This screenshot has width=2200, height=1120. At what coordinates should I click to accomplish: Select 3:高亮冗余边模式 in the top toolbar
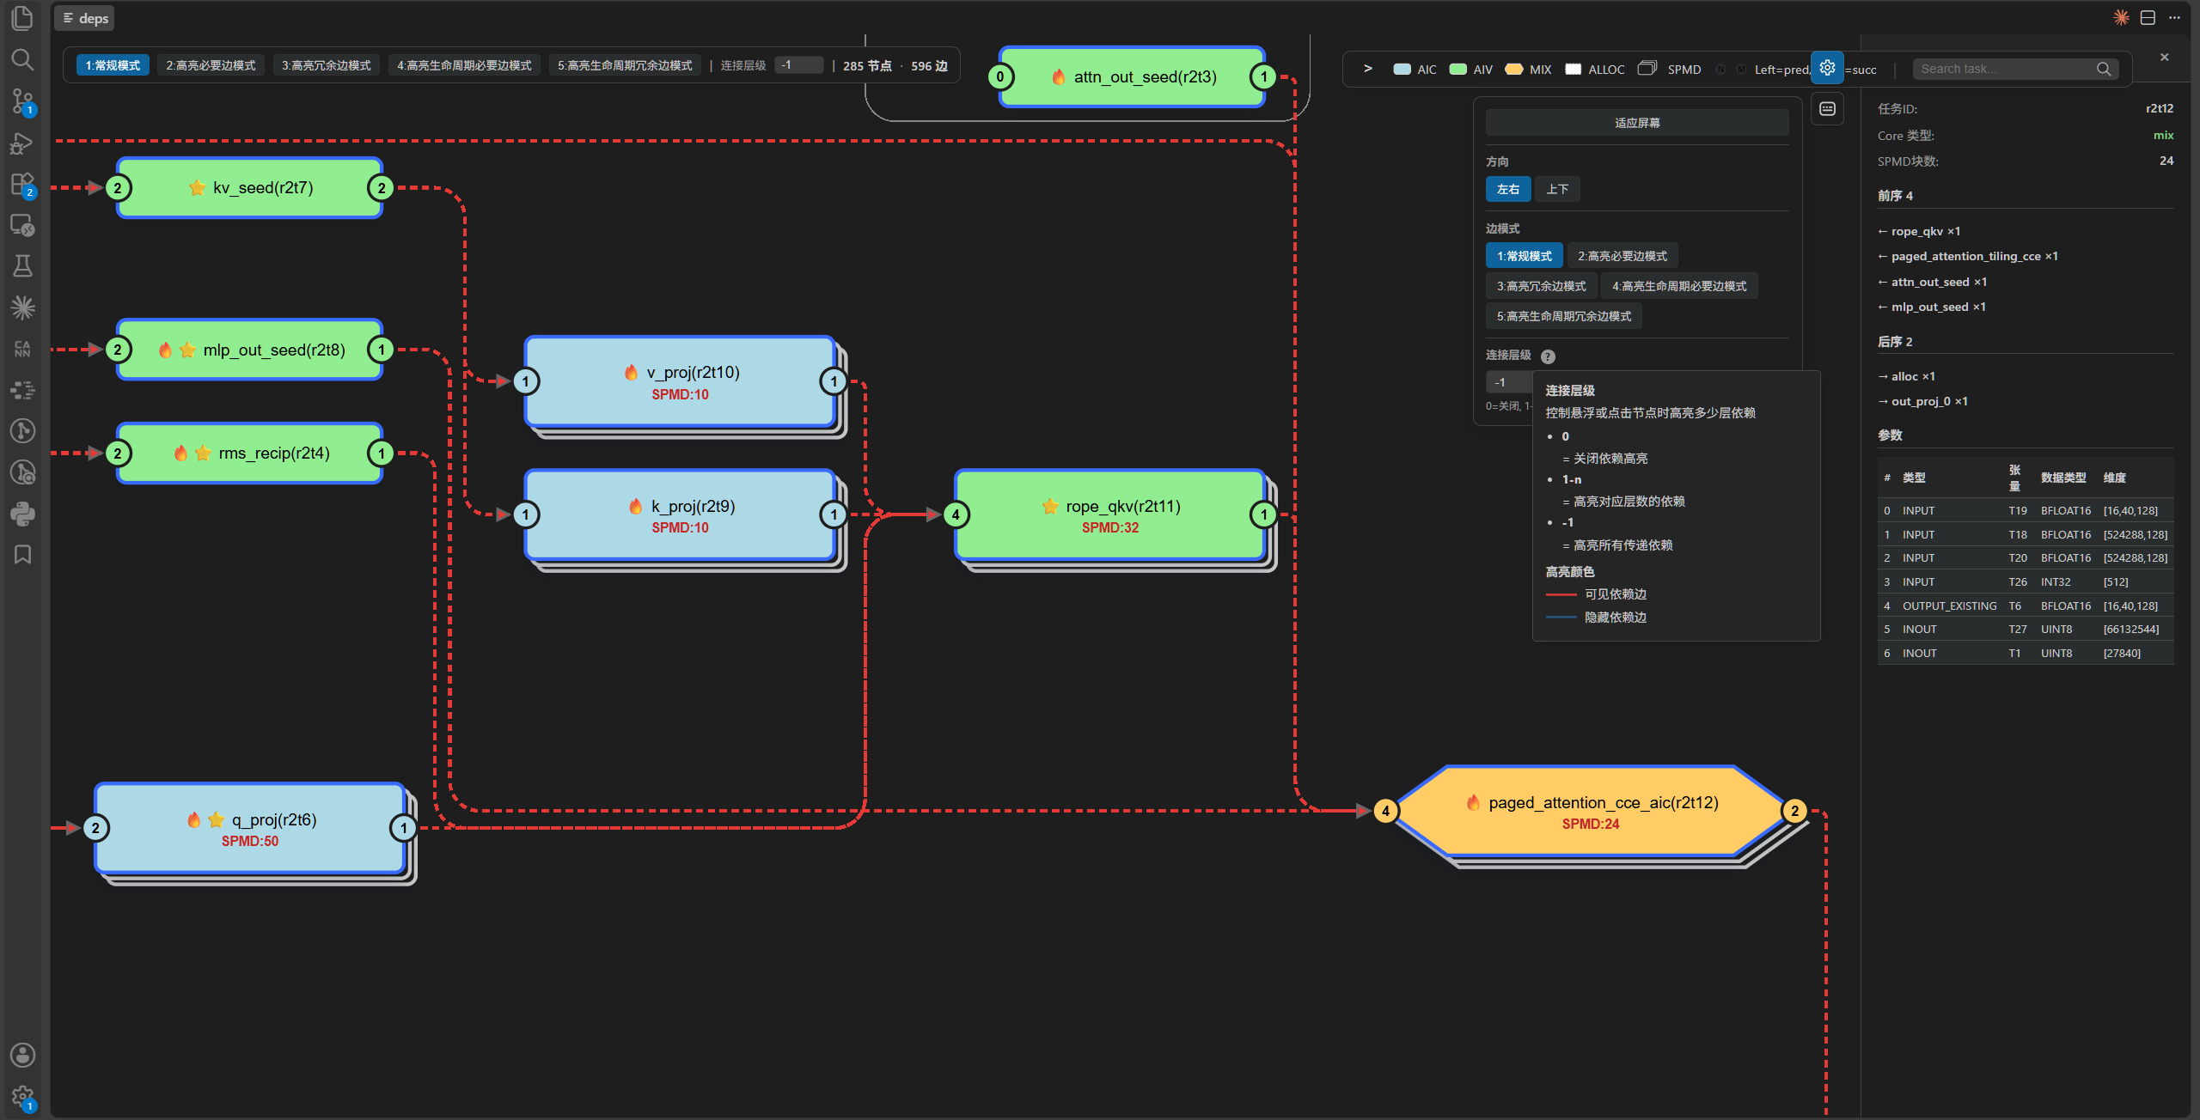tap(327, 65)
